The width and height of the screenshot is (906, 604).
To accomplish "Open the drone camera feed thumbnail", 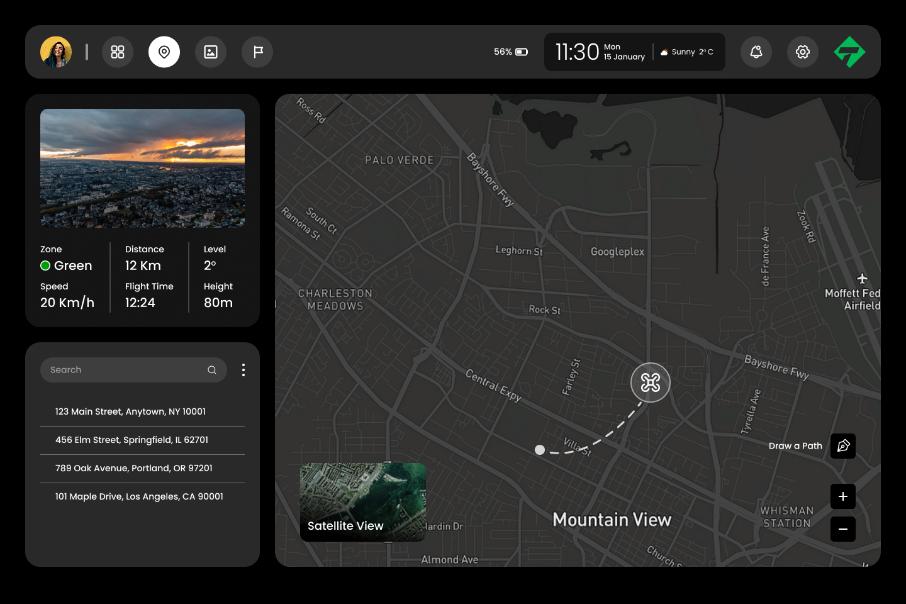I will pos(142,168).
